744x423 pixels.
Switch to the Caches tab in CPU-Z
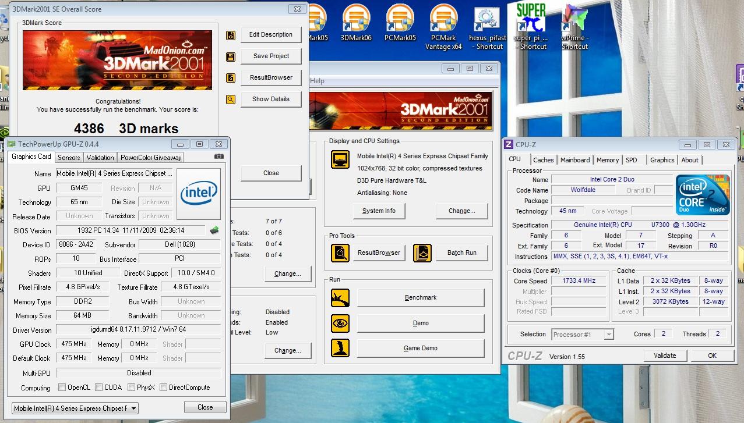point(544,160)
